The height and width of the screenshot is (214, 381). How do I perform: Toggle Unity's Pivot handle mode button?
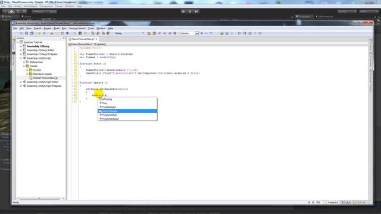38,11
